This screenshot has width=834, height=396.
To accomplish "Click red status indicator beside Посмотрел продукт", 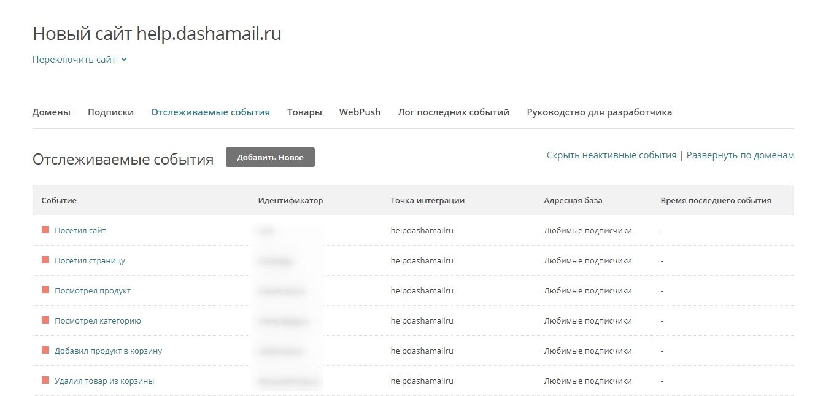I will [45, 290].
